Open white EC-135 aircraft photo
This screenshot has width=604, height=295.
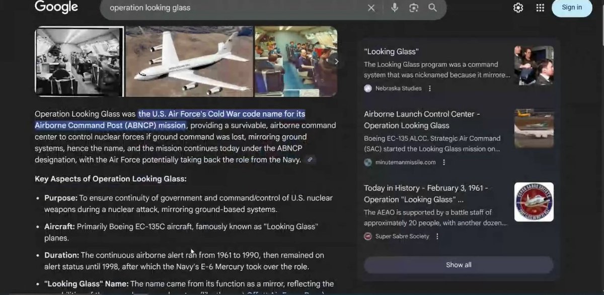tap(189, 61)
